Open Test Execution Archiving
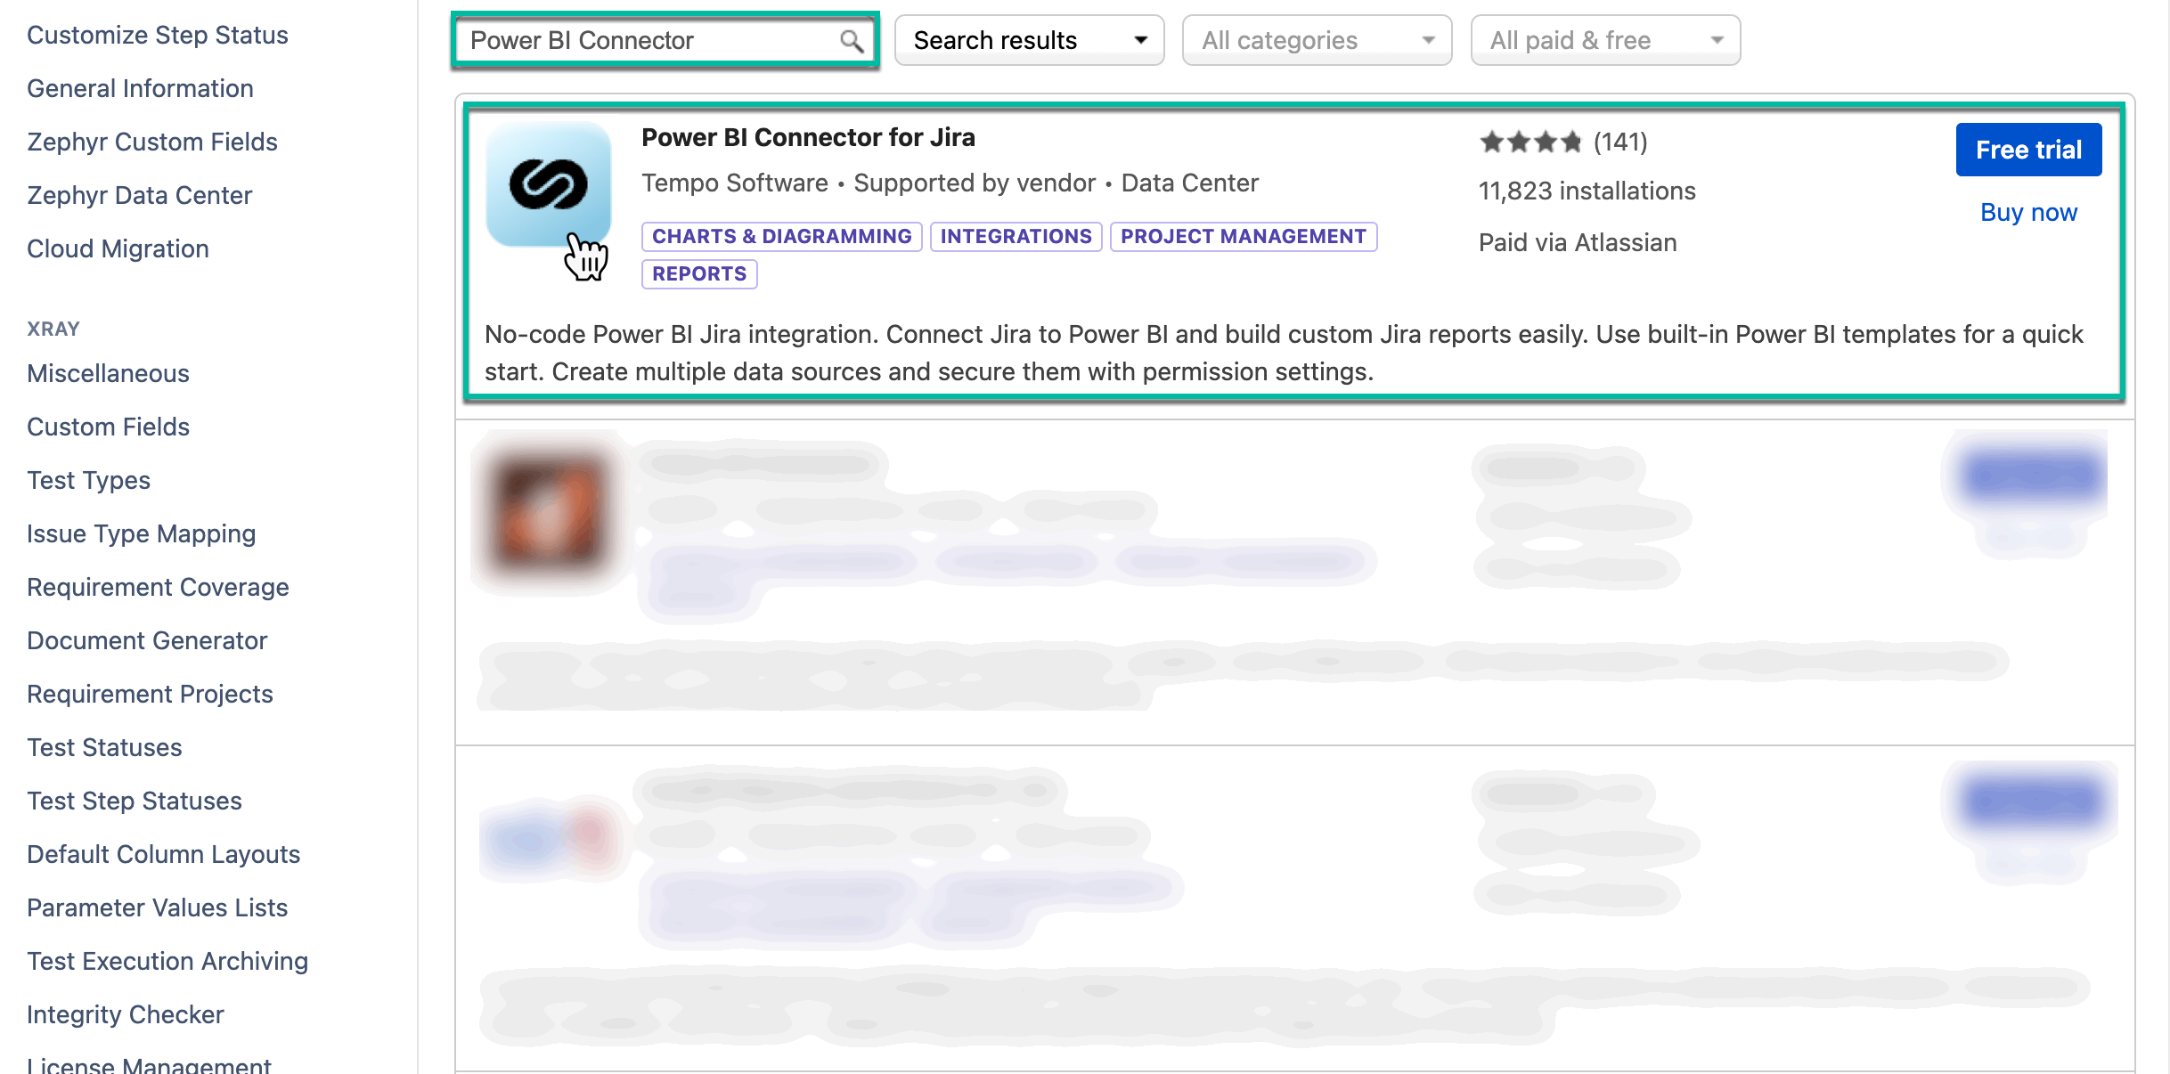The height and width of the screenshot is (1074, 2170). pos(167,961)
